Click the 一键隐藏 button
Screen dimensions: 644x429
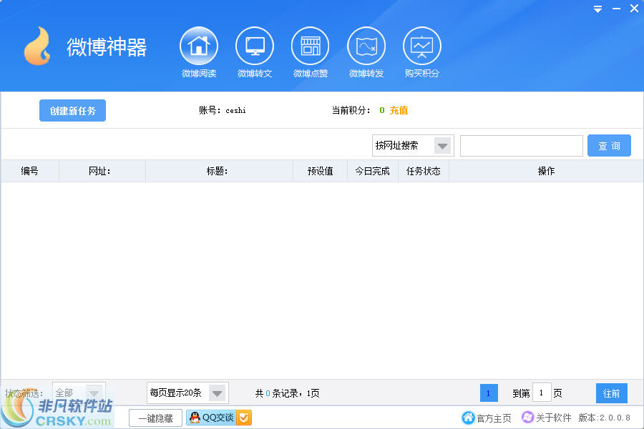click(155, 418)
